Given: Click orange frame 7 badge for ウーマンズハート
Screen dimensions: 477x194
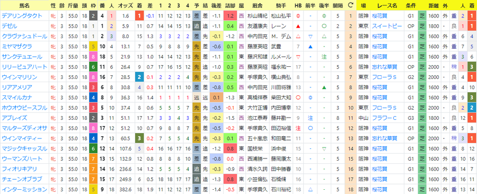Looking at the screenshot, I should pyautogui.click(x=93, y=159).
